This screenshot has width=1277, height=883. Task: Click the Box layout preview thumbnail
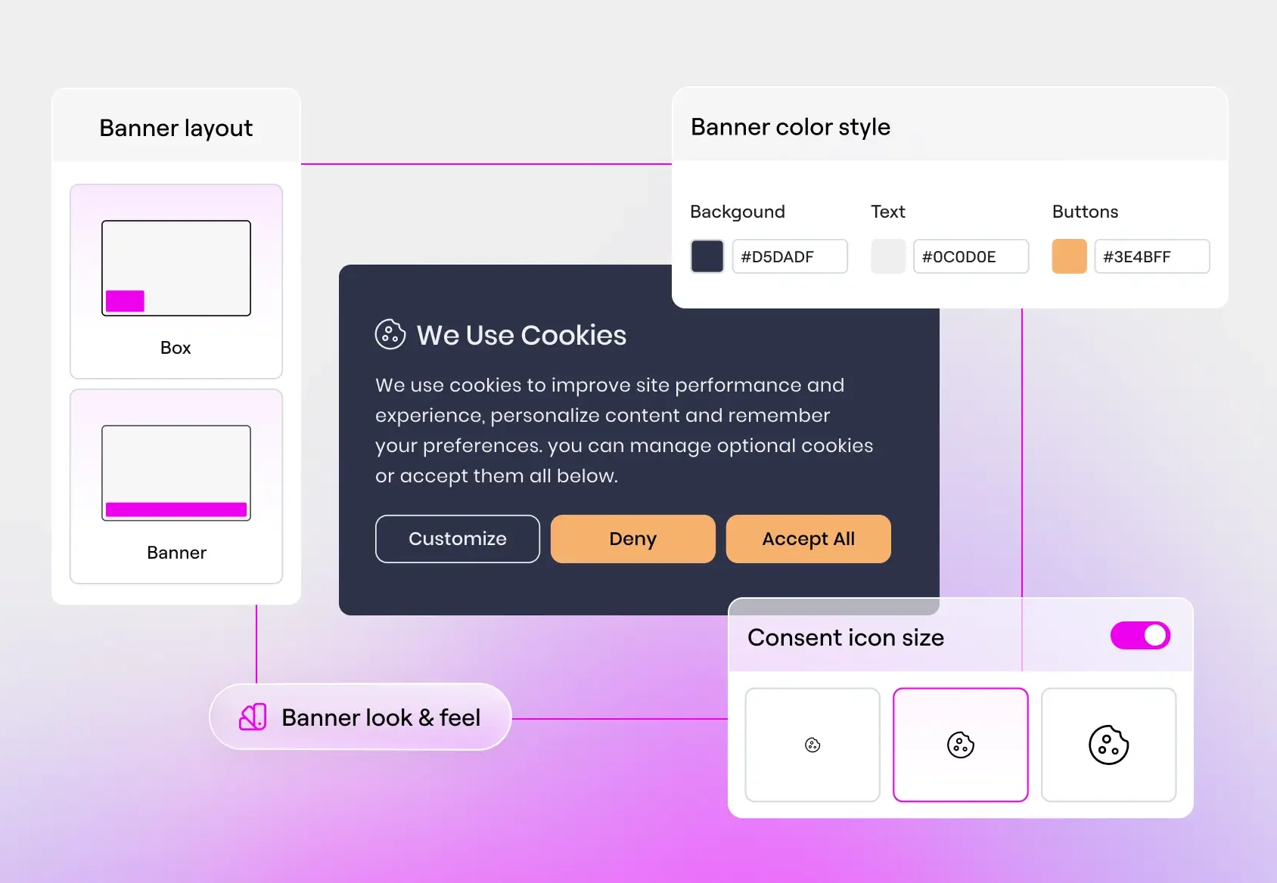[x=176, y=268]
